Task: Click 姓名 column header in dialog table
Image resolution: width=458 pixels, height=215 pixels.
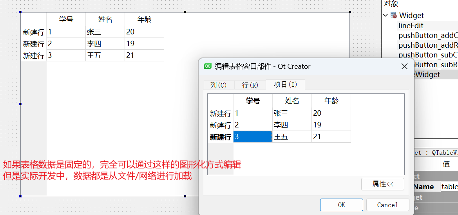Action: point(292,101)
